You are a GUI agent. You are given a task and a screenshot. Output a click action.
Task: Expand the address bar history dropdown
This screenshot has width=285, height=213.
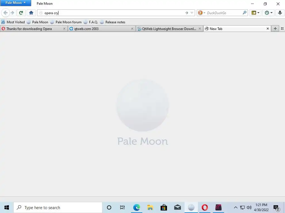(192, 13)
